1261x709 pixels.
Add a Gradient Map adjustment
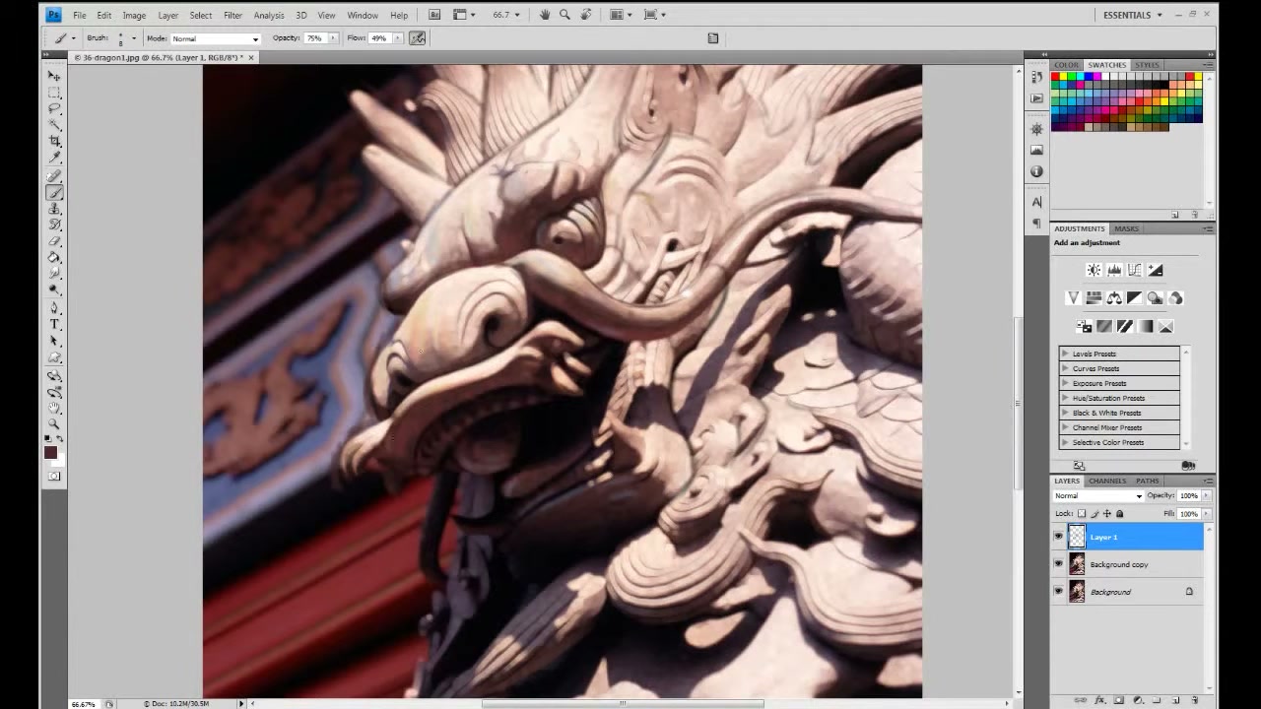coord(1146,326)
